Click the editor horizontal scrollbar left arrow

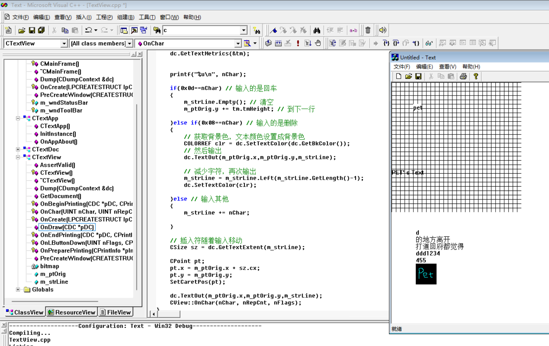(154, 314)
